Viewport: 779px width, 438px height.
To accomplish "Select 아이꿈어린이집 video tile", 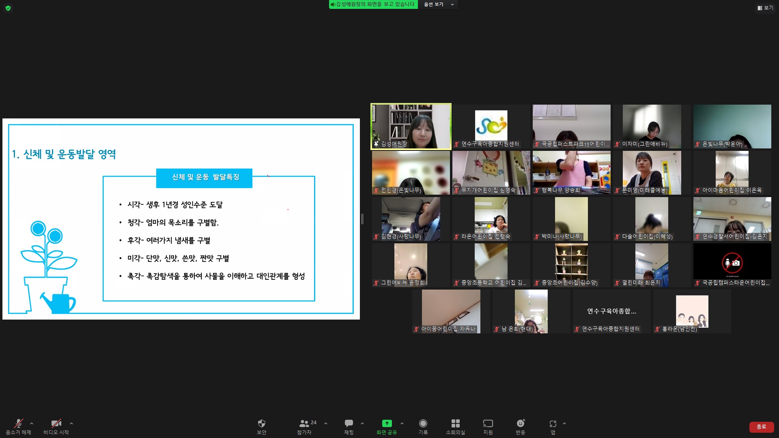I will coord(451,311).
